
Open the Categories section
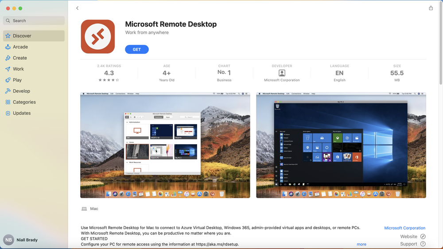coord(34,102)
